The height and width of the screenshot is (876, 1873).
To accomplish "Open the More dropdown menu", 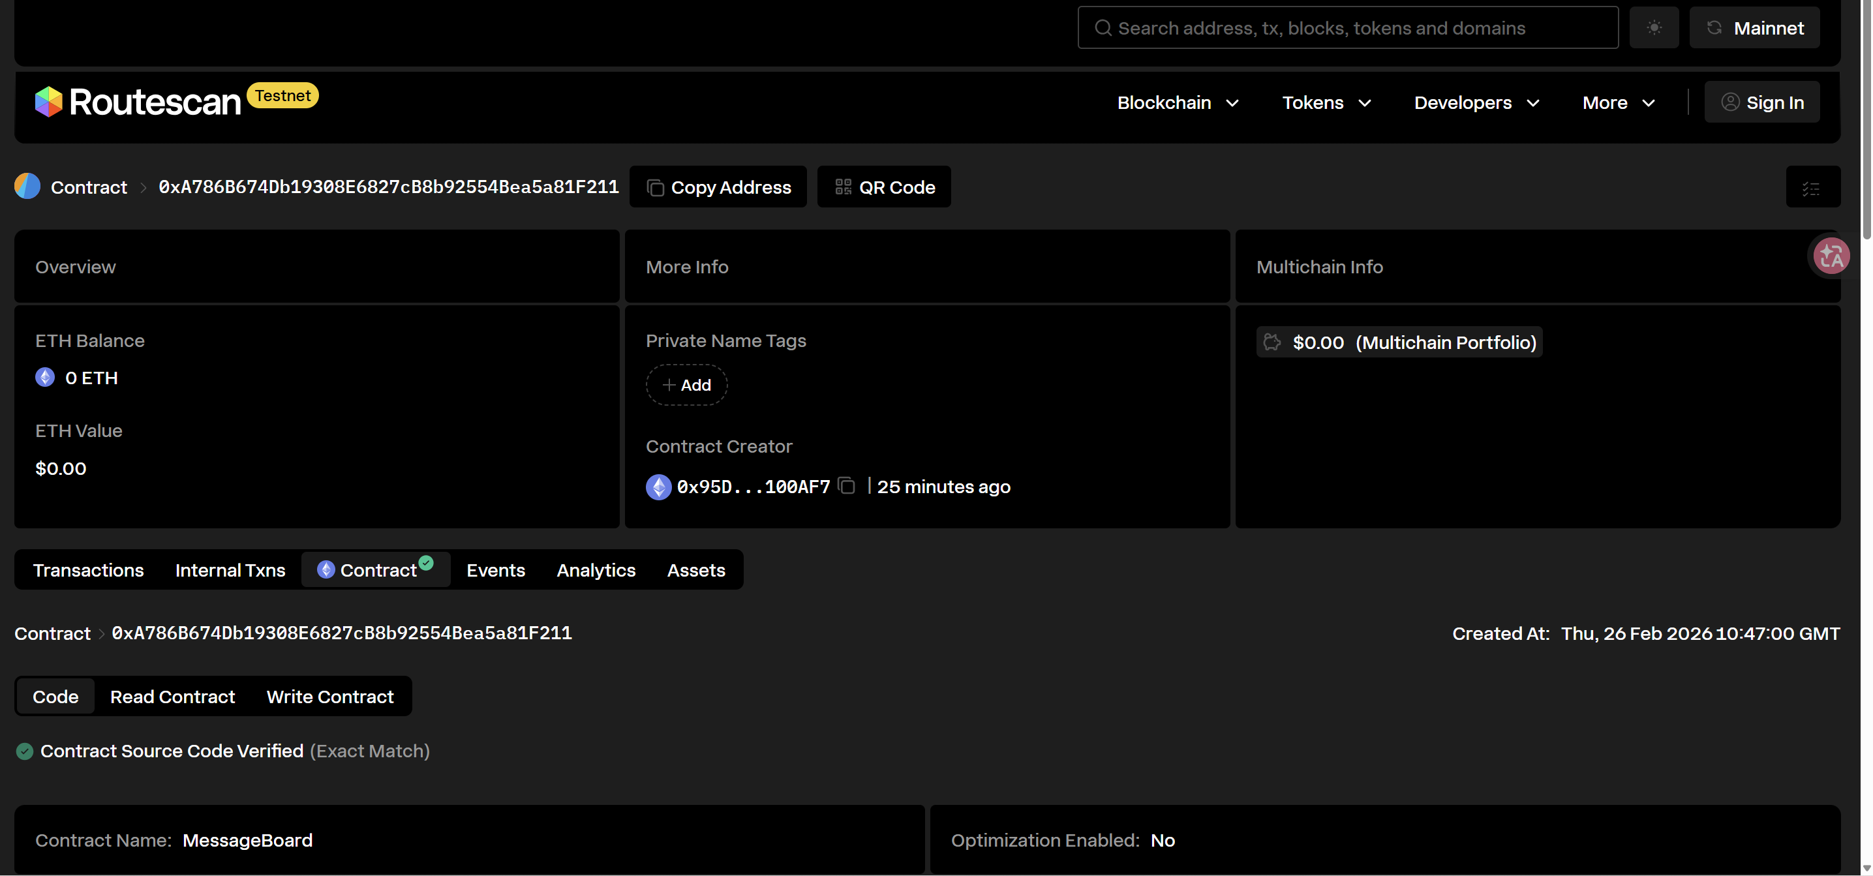I will (1619, 102).
